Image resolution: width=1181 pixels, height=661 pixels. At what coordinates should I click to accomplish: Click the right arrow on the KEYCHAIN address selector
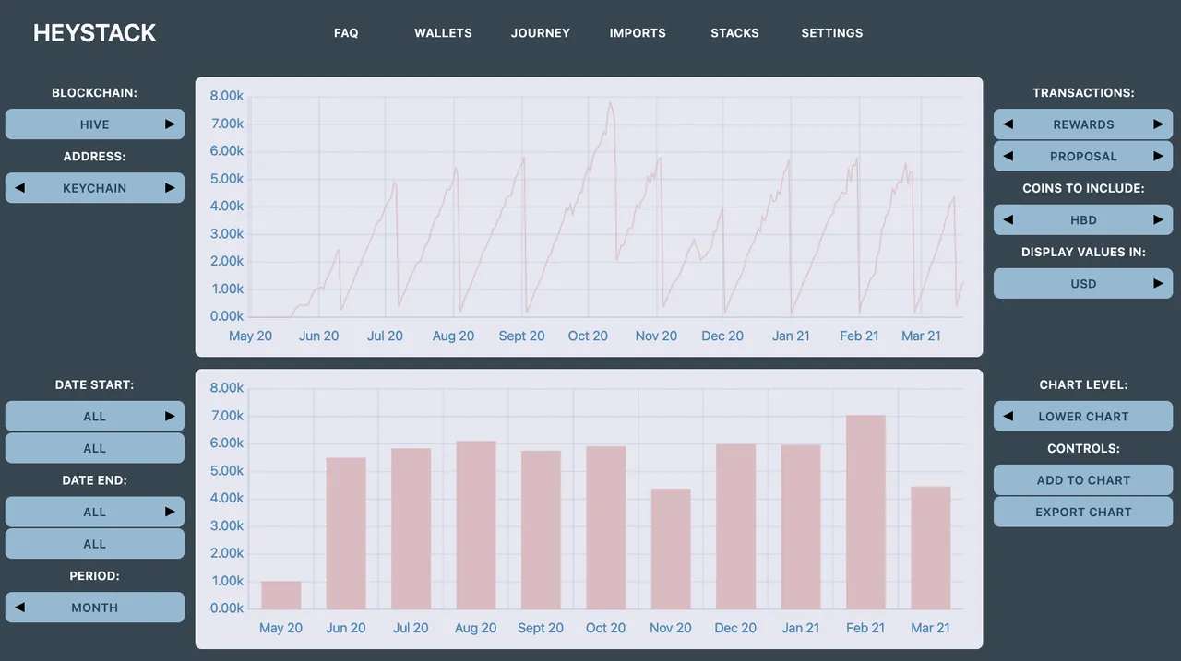(x=170, y=188)
